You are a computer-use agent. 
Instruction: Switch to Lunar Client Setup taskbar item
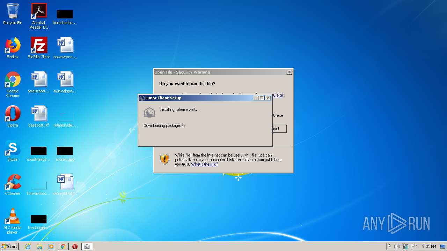[x=87, y=246]
